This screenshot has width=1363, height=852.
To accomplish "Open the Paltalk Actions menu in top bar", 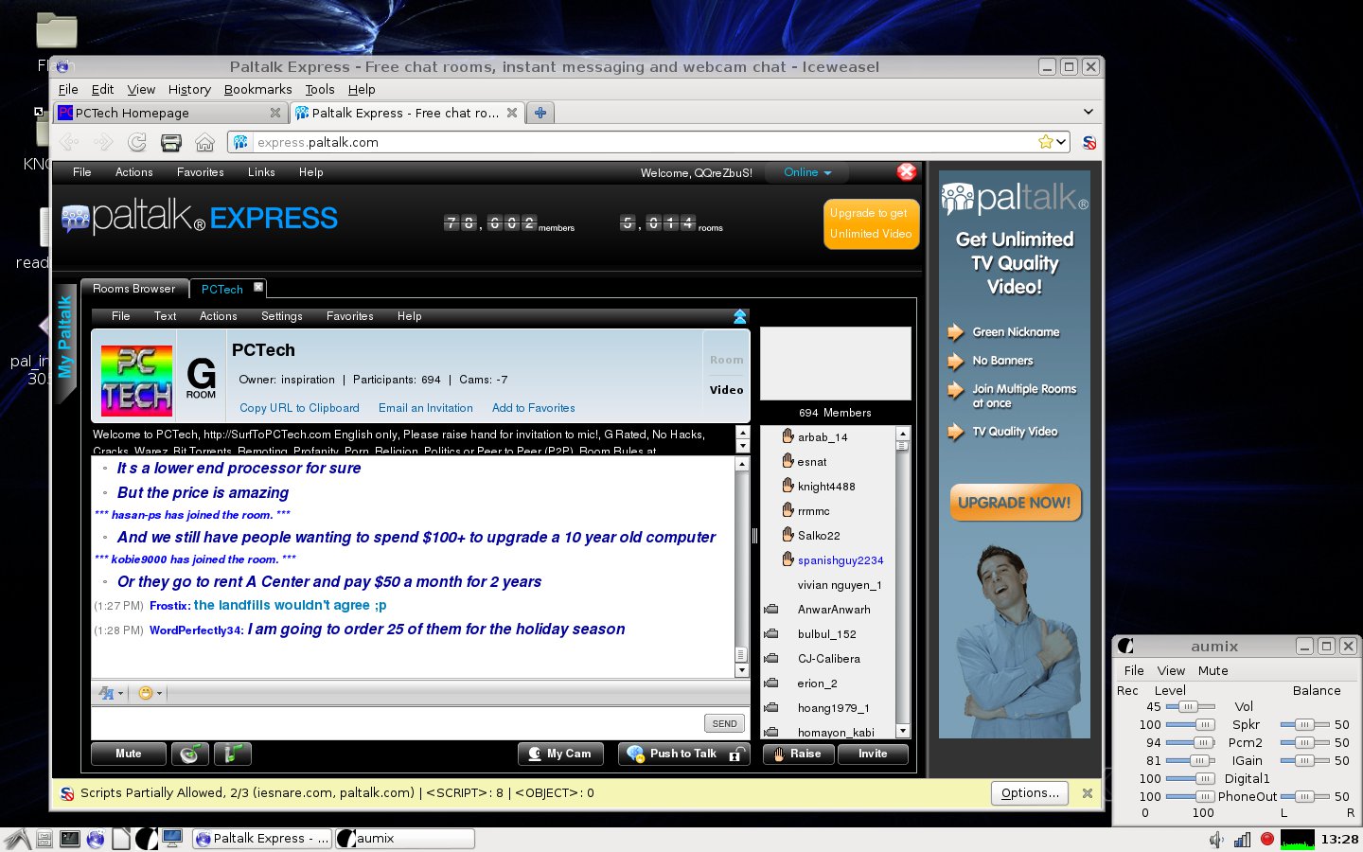I will [133, 172].
